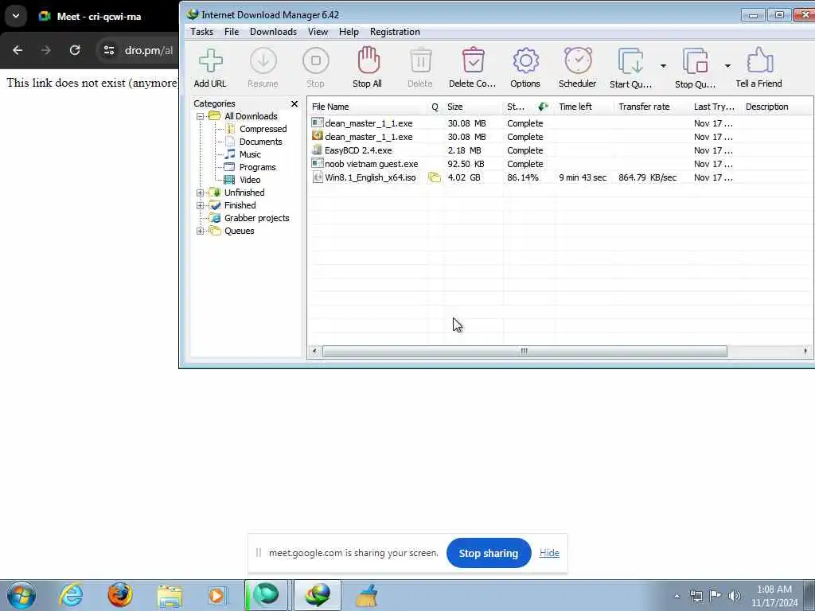Click the Tell a Friend thumbs-up icon
The width and height of the screenshot is (815, 611).
click(759, 60)
